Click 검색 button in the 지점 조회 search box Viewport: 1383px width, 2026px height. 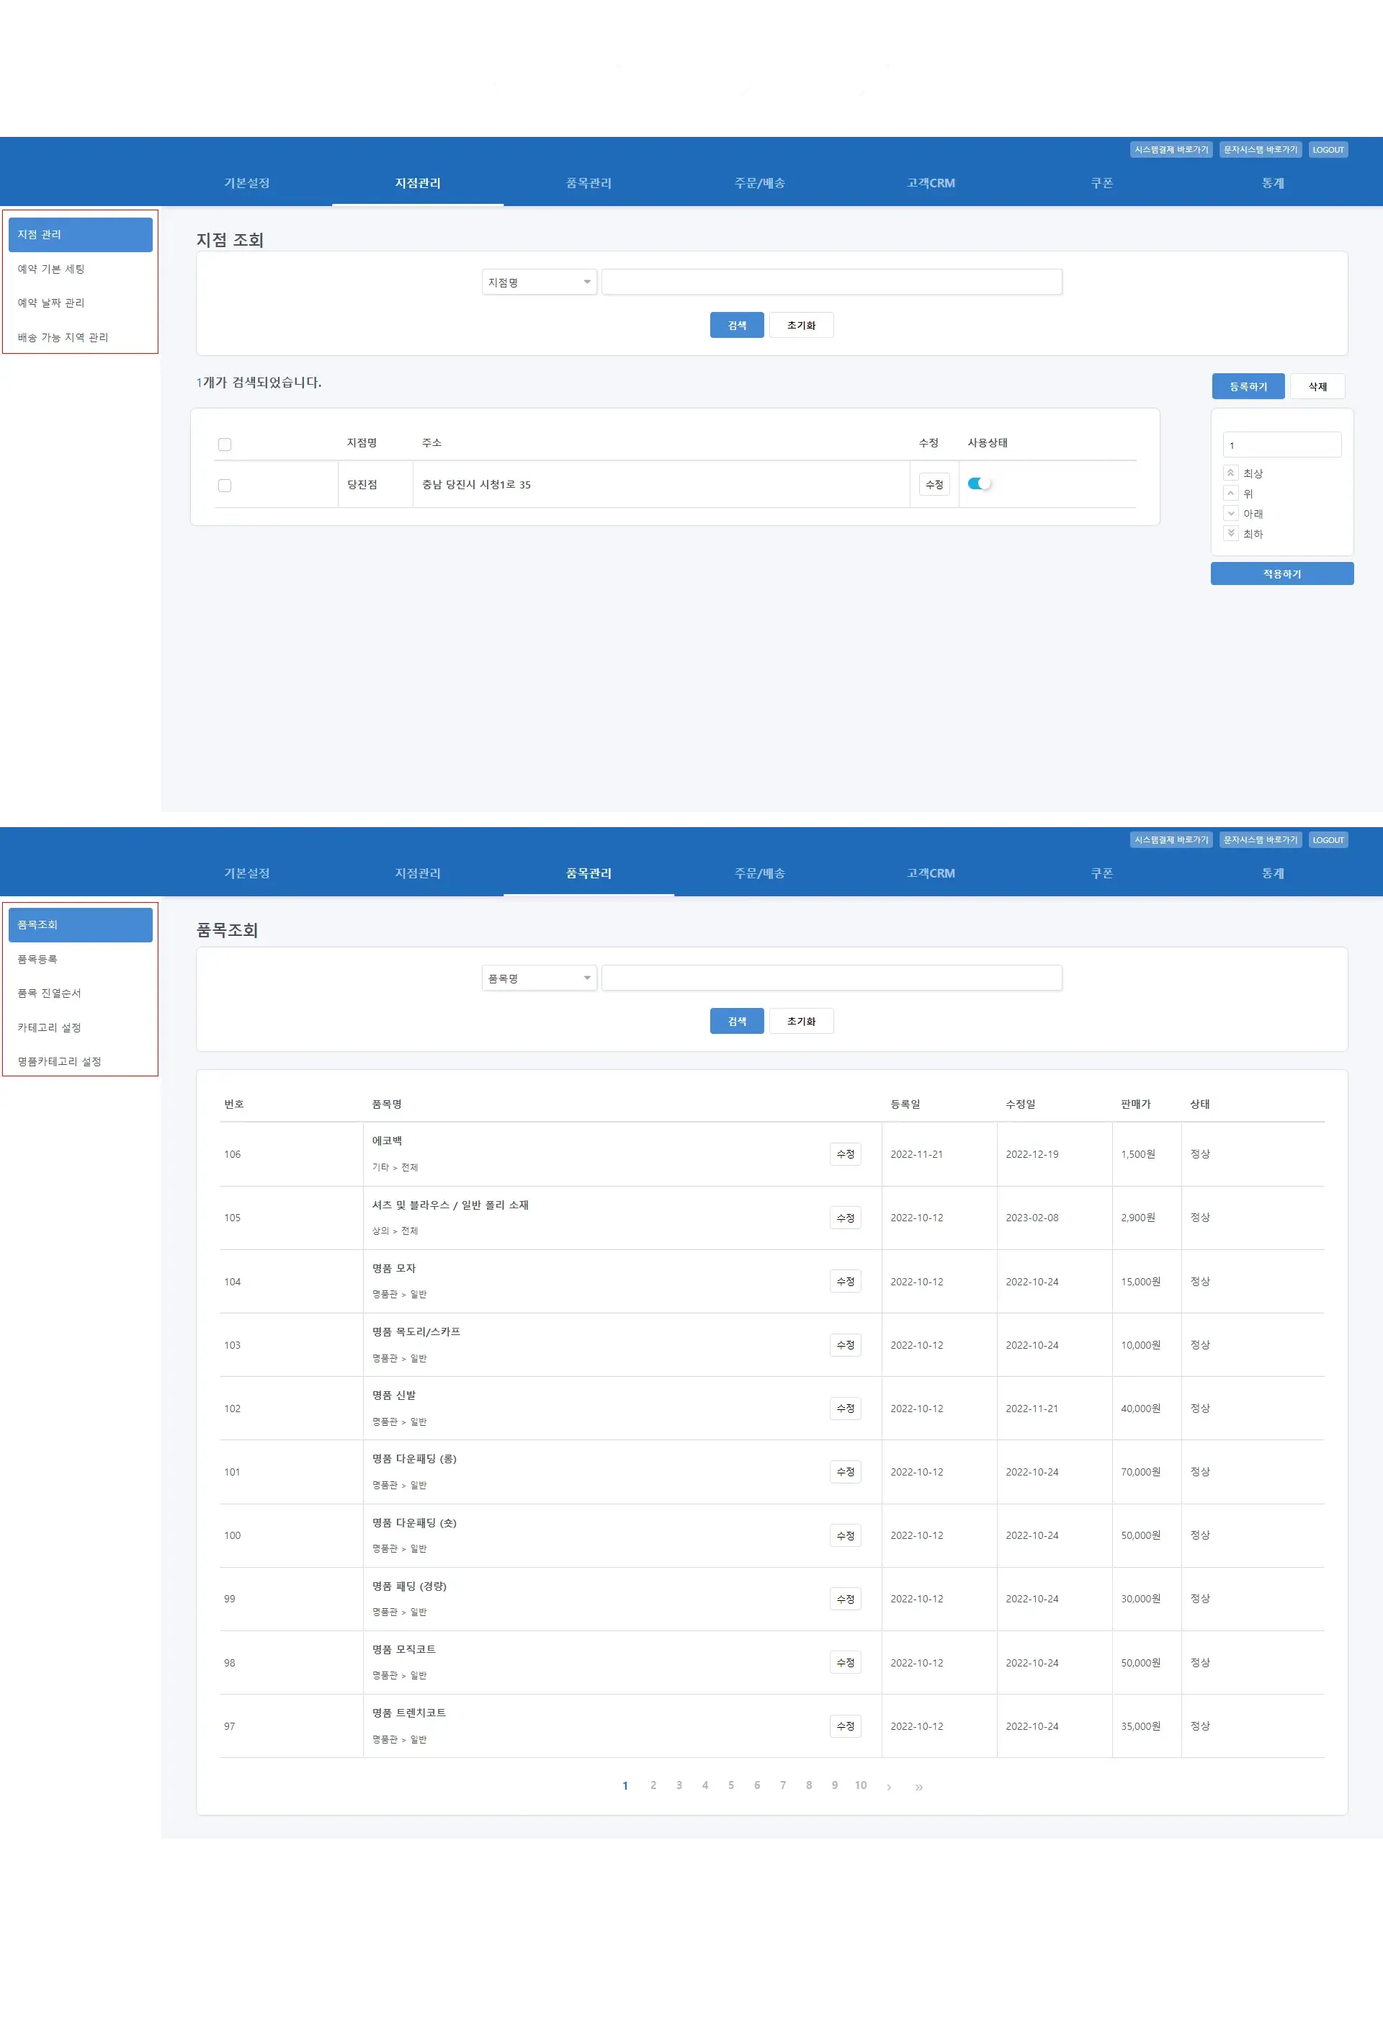click(x=738, y=325)
